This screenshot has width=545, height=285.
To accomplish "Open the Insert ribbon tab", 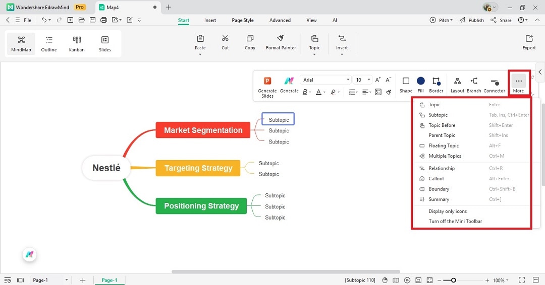I will pyautogui.click(x=210, y=20).
